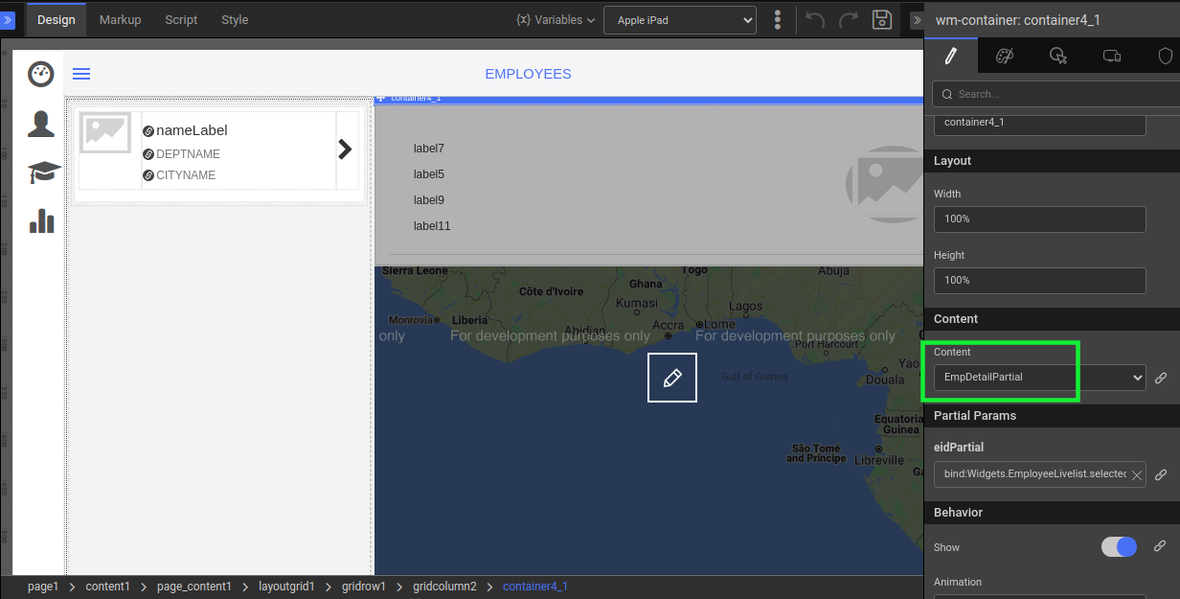Click the bind link icon beside Content dropdown
Image resolution: width=1180 pixels, height=599 pixels.
tap(1160, 378)
